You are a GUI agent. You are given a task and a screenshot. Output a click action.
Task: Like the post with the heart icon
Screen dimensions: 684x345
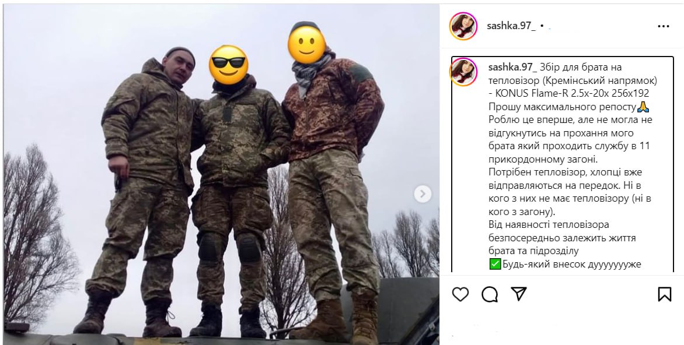click(x=460, y=294)
